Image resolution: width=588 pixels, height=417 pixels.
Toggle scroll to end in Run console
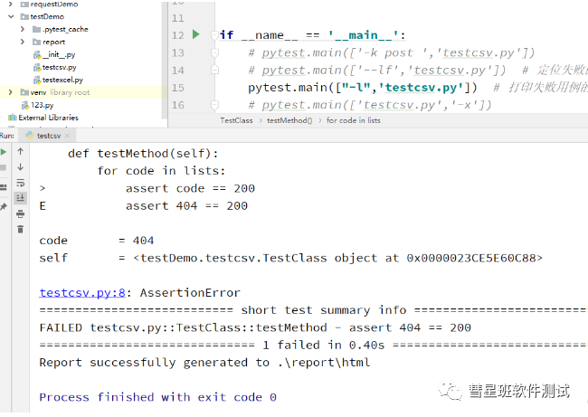(20, 197)
